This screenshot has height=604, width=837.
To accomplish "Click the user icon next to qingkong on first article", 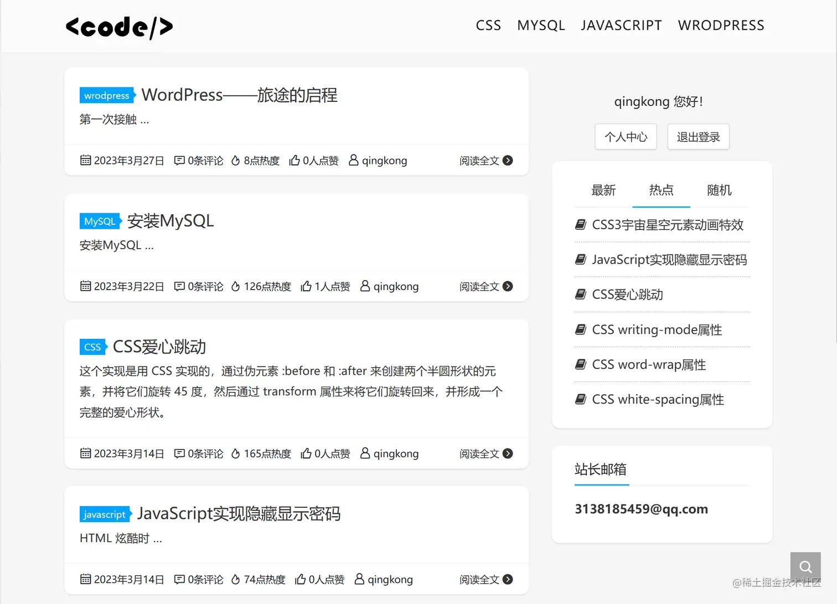I will coord(353,160).
